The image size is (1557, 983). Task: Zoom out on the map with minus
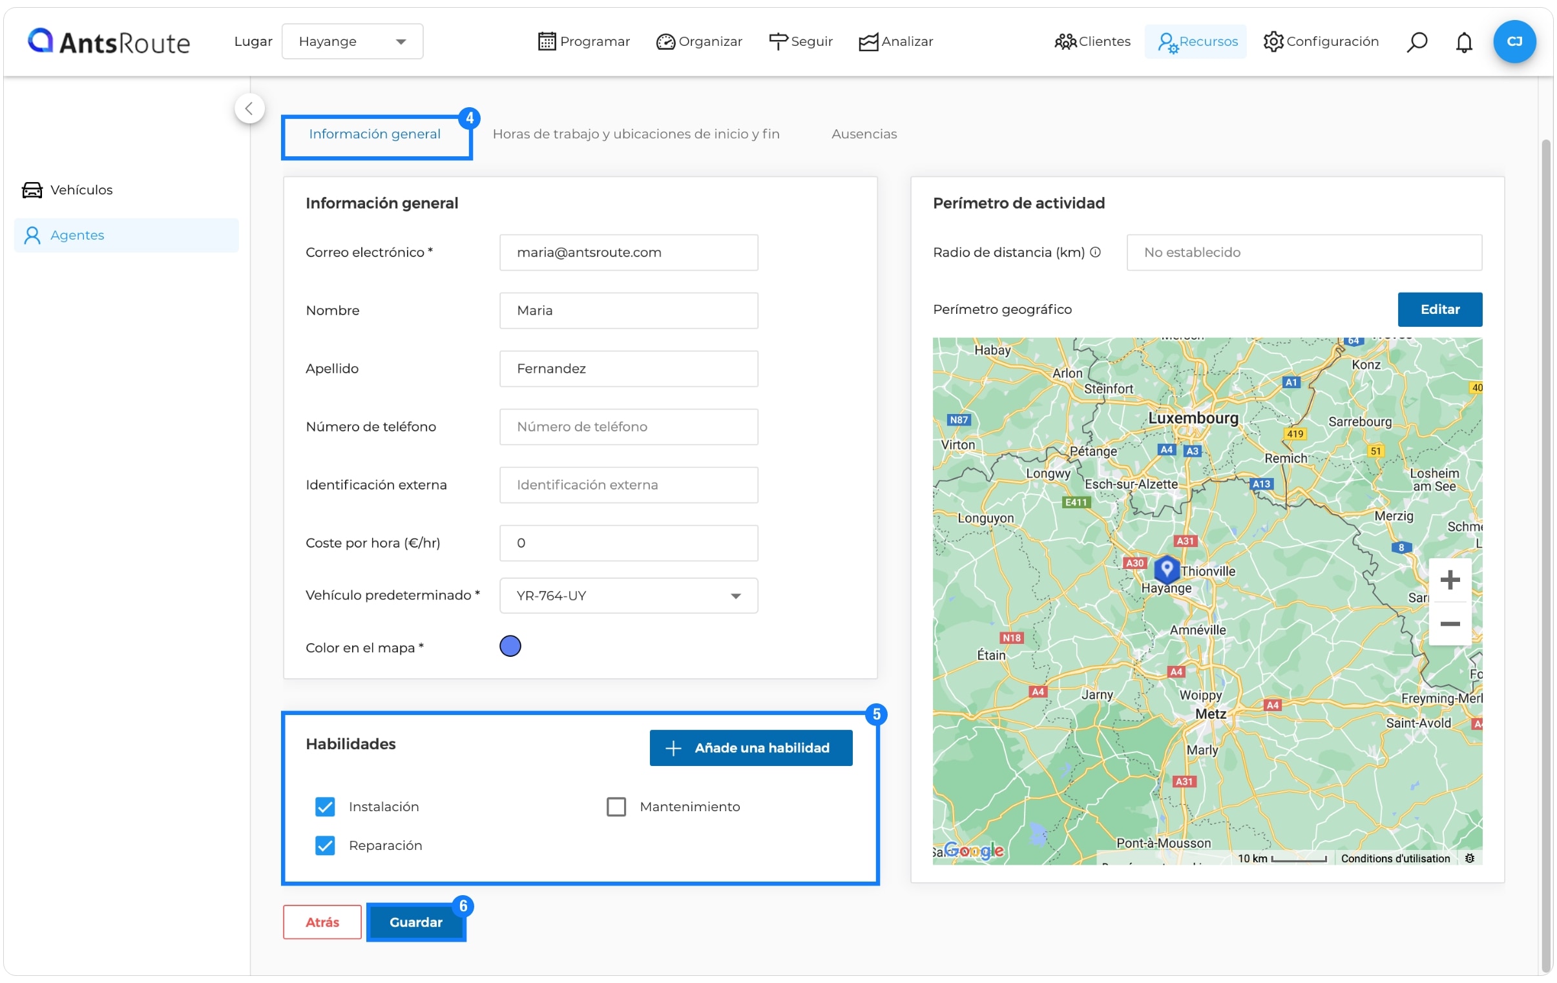tap(1450, 624)
